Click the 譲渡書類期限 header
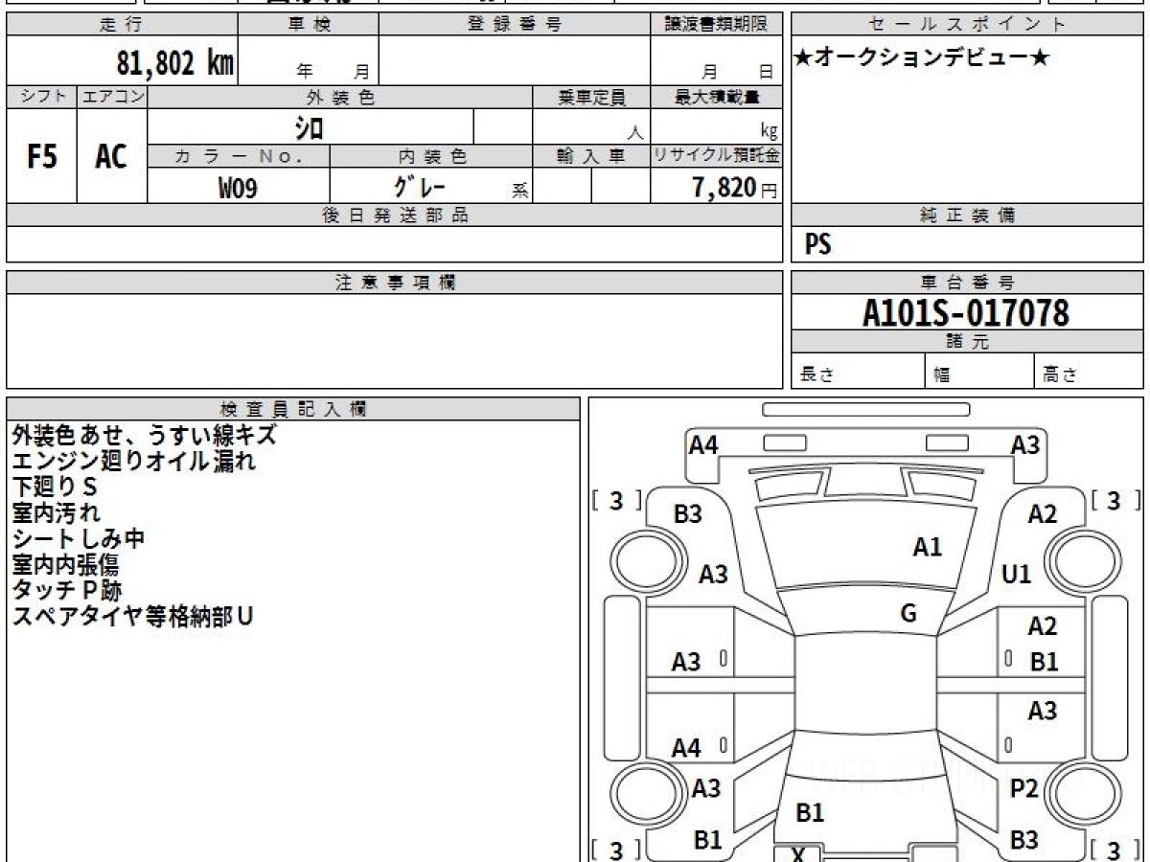1150x862 pixels. pyautogui.click(x=716, y=25)
